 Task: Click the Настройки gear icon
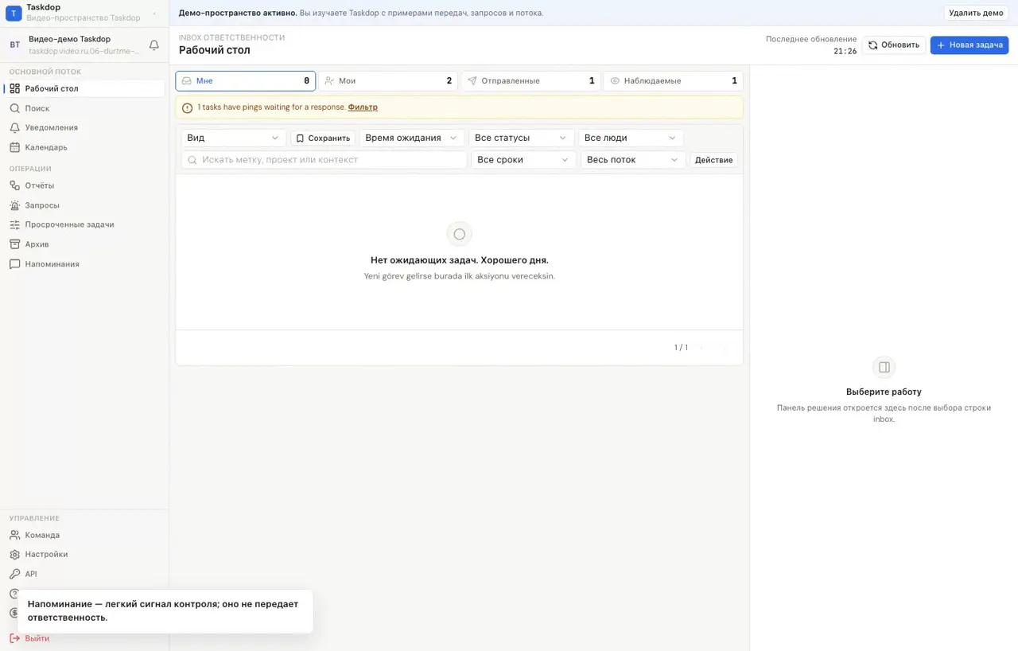point(14,555)
